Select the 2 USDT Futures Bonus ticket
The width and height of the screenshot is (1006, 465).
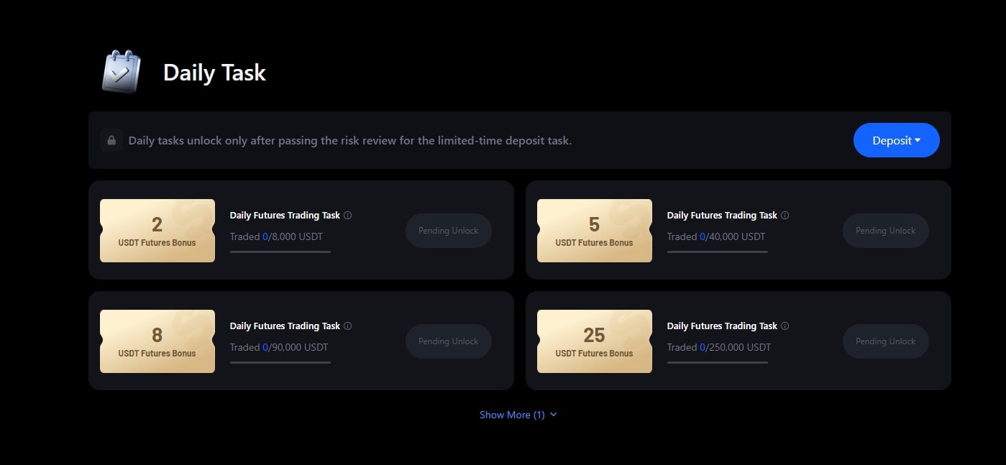click(x=157, y=231)
